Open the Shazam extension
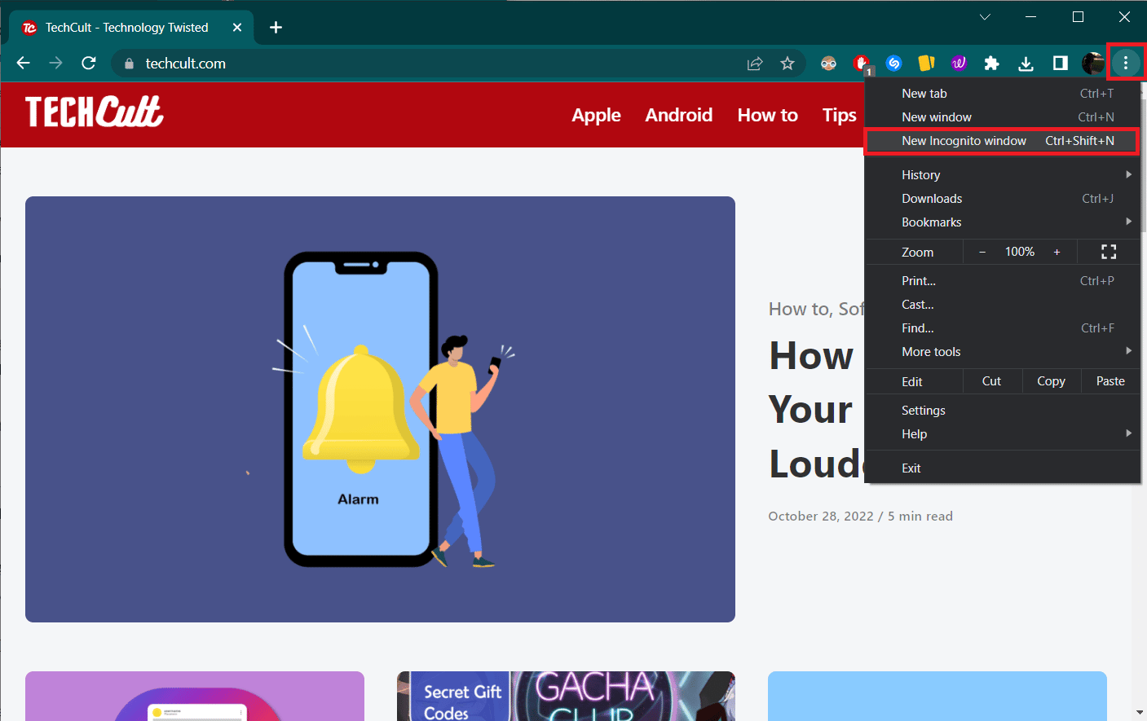 [x=893, y=63]
